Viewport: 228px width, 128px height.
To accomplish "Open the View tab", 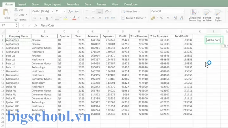I will [x=115, y=4].
